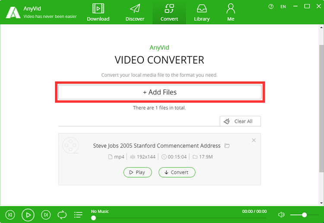324x223 pixels.
Task: Click the playback progress slider
Action: [179, 218]
